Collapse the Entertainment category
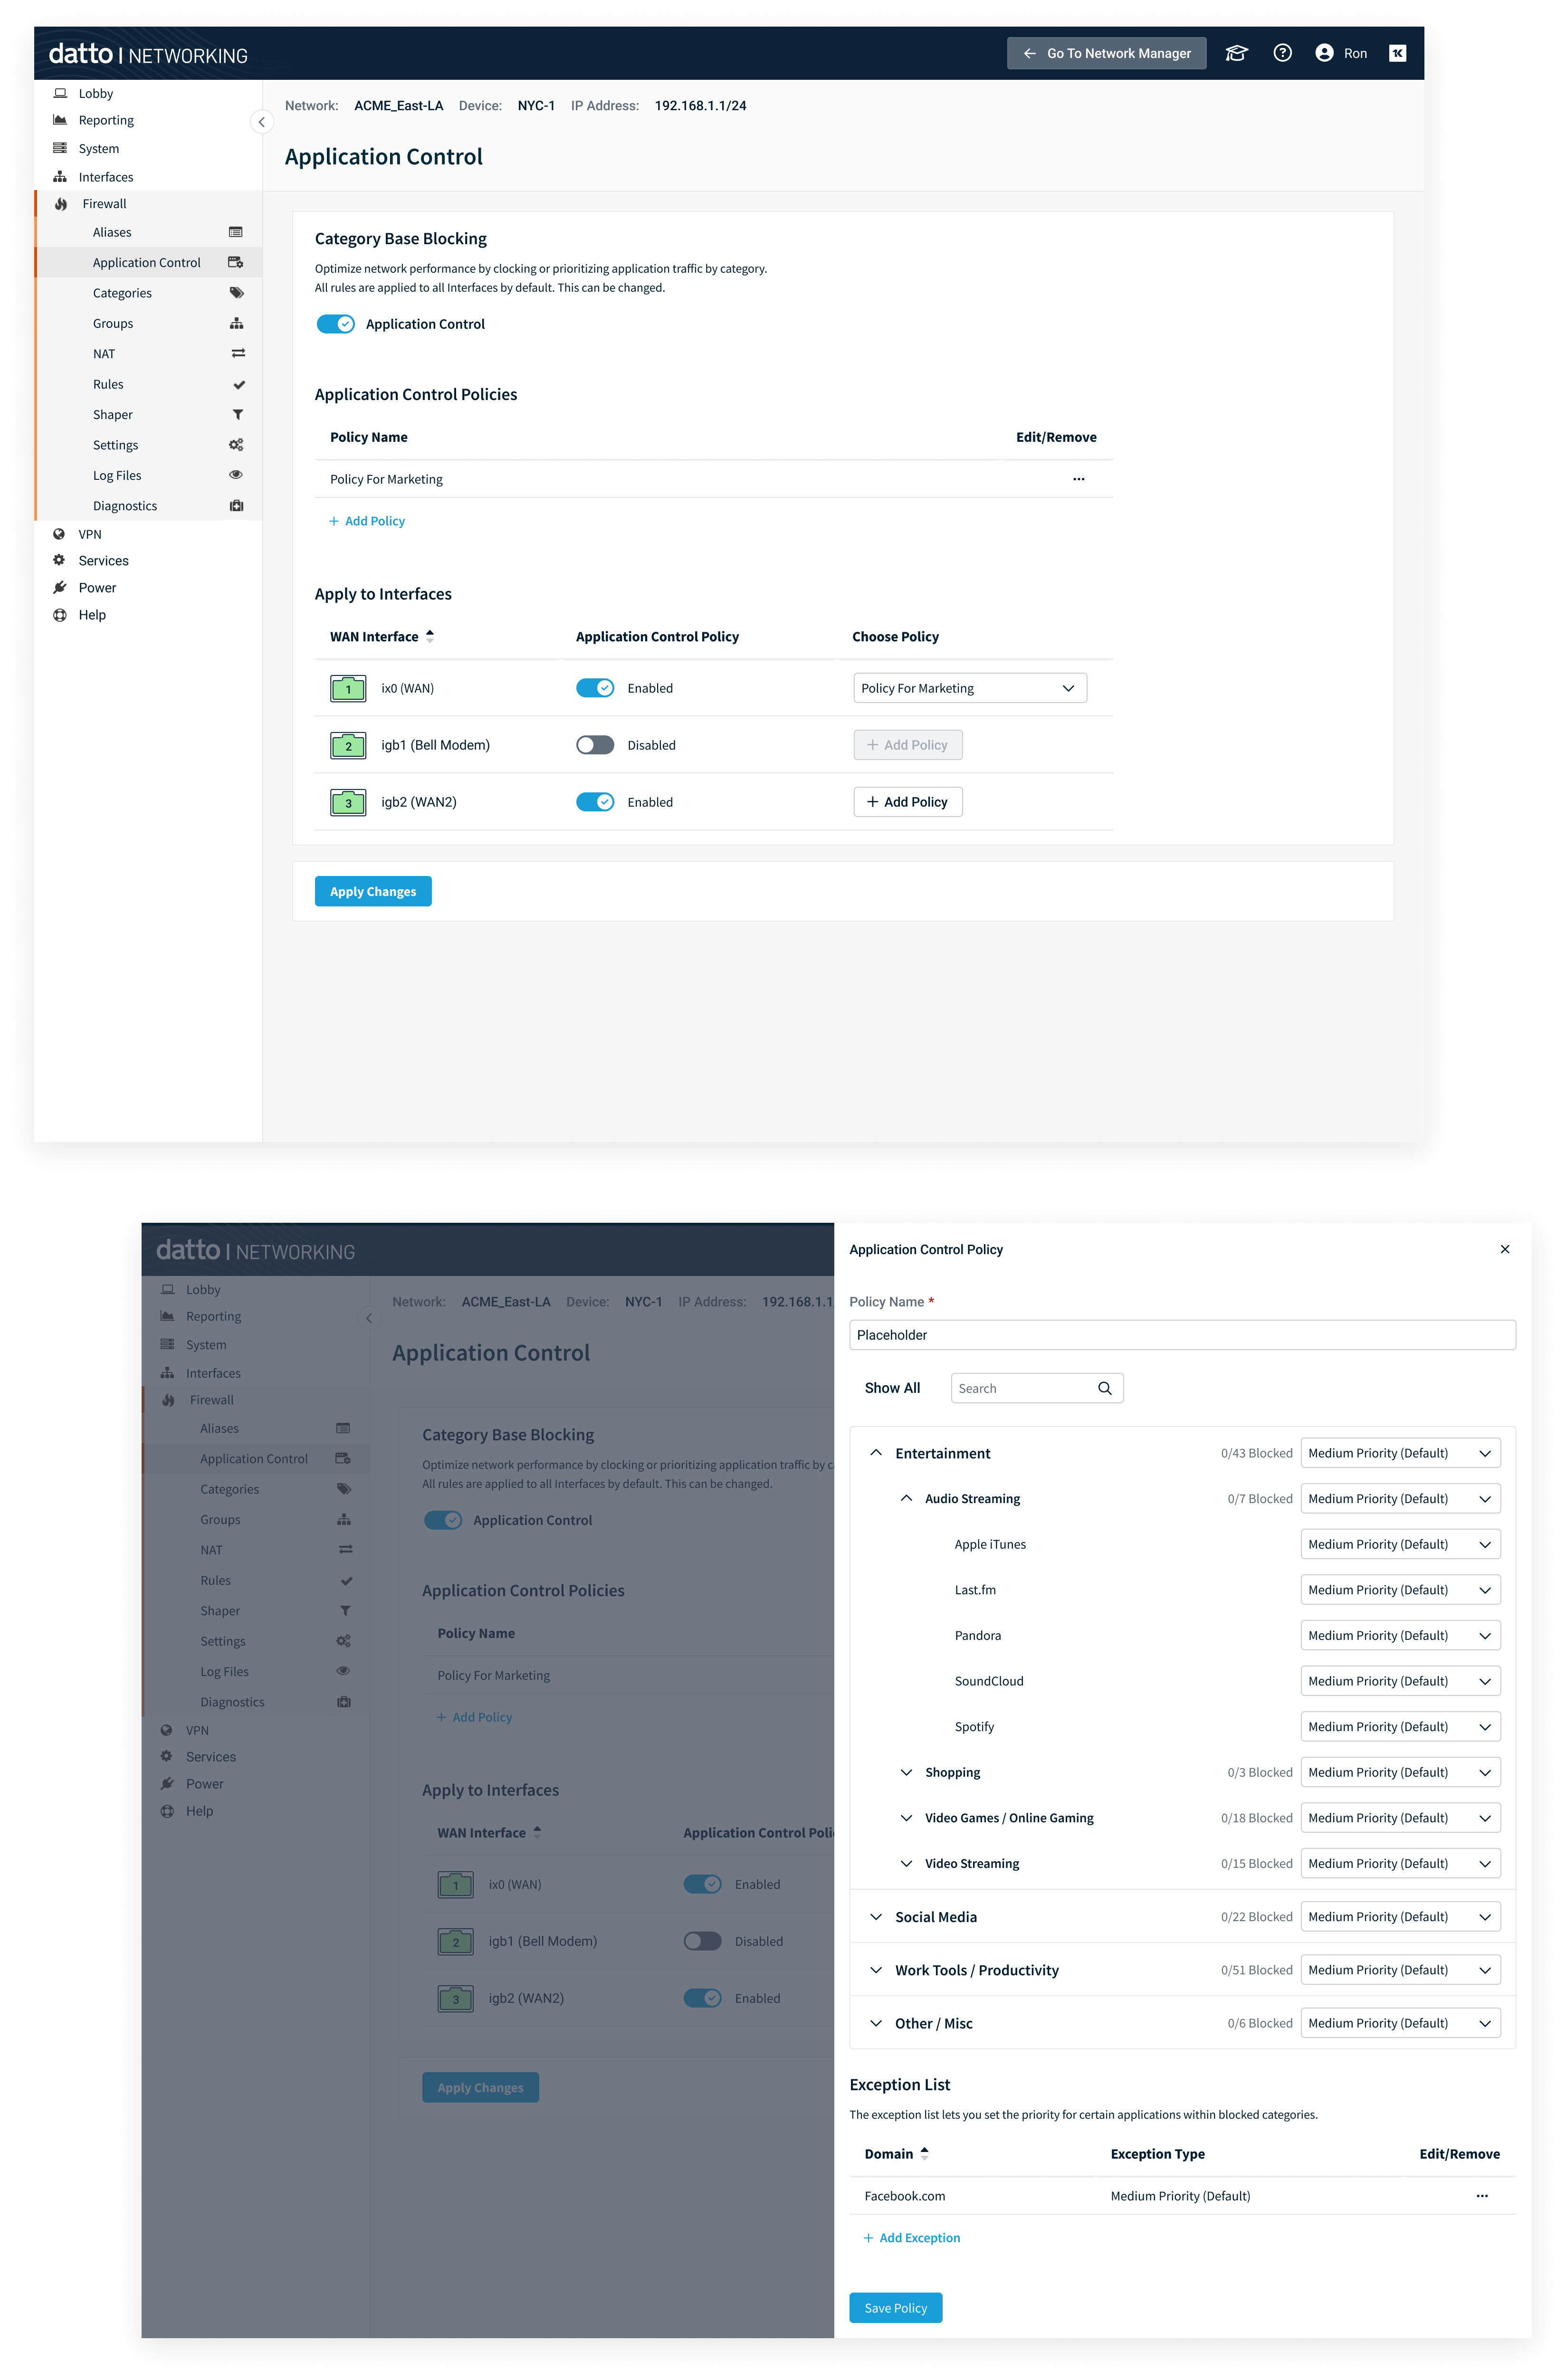1566x2380 pixels. pyautogui.click(x=876, y=1453)
